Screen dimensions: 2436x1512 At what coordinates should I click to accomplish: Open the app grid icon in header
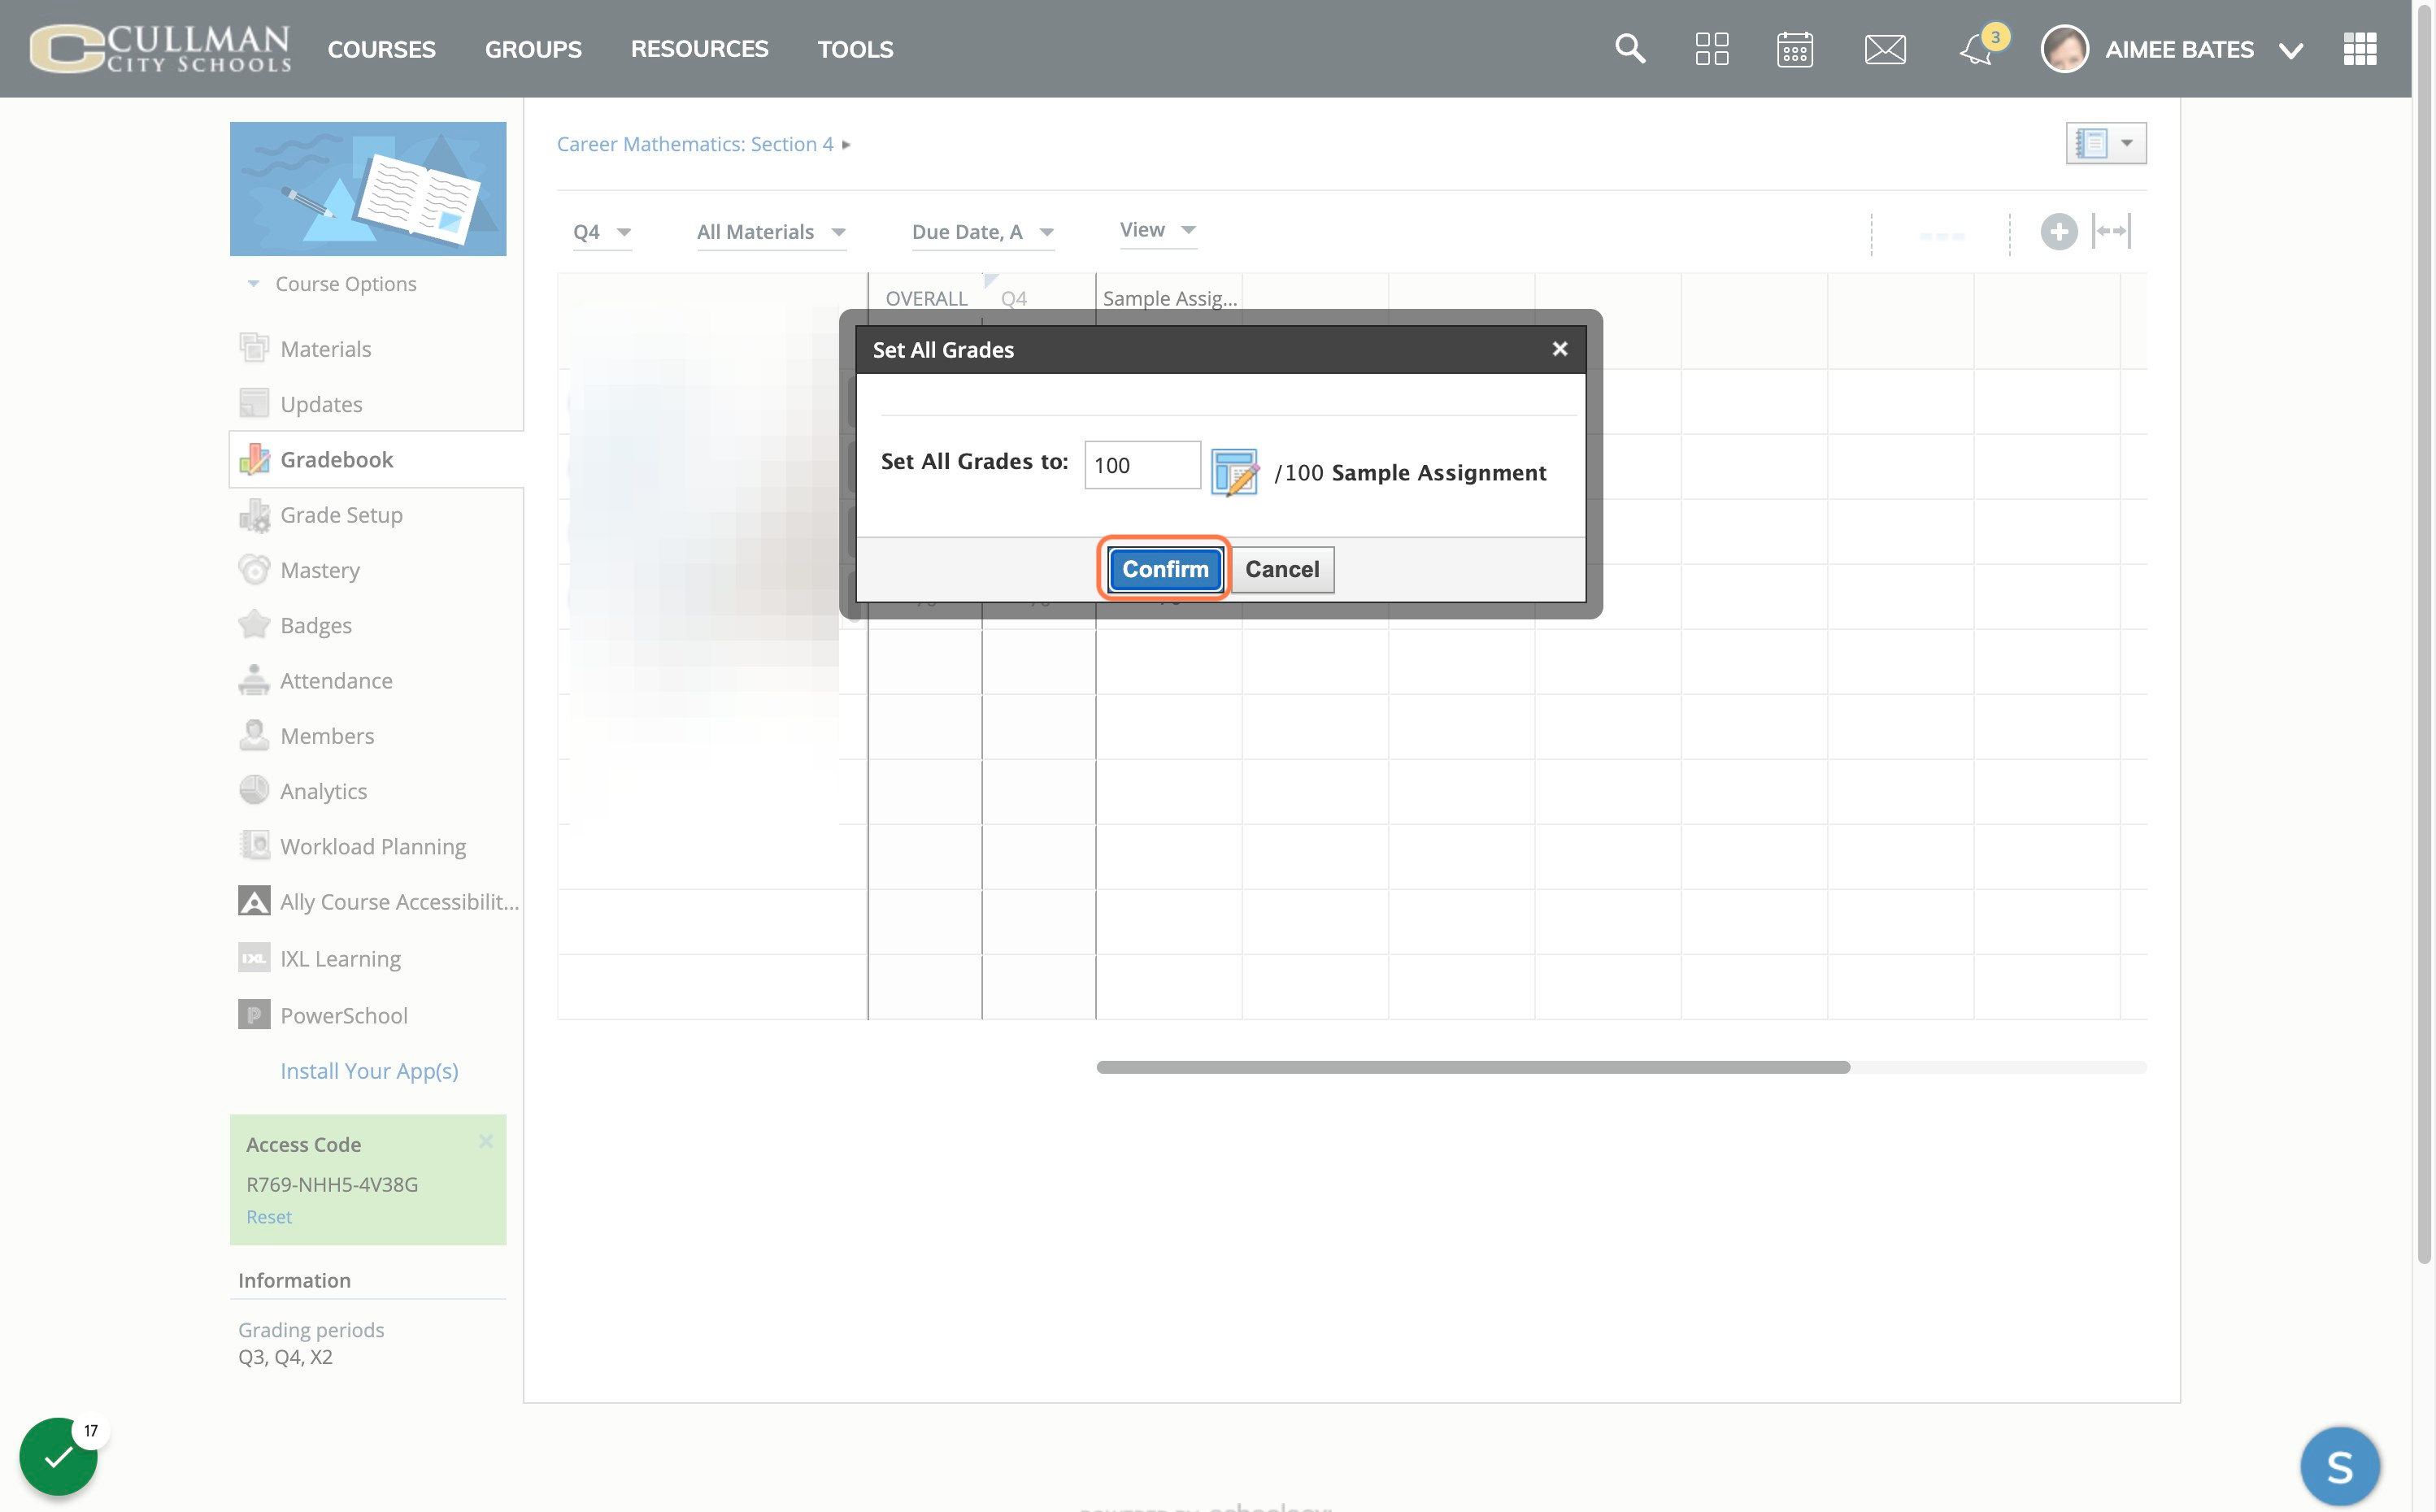click(2360, 48)
